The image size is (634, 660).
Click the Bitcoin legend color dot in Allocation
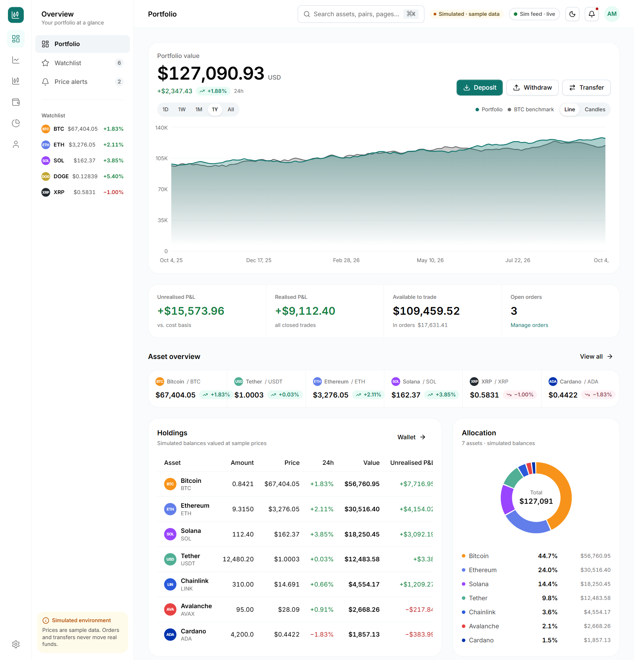tap(464, 556)
